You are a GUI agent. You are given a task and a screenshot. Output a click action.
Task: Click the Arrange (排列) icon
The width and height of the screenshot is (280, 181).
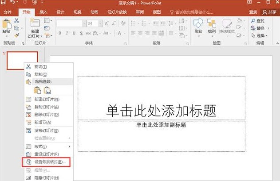point(212,25)
